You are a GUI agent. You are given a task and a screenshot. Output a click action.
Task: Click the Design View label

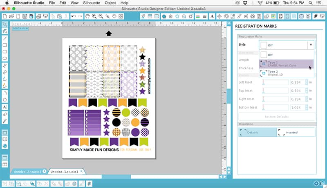(x=20, y=29)
